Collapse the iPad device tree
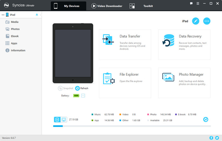 pos(3,15)
